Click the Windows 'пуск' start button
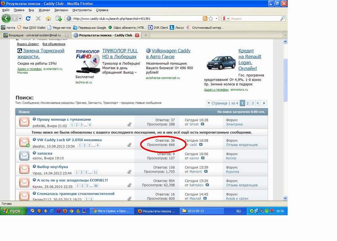337x241 pixels. click(x=13, y=211)
